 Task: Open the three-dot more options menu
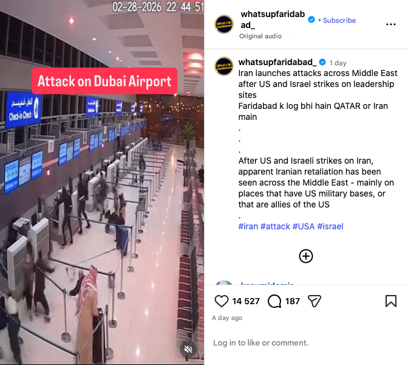pos(391,24)
